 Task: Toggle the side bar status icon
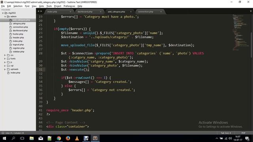[3, 133]
